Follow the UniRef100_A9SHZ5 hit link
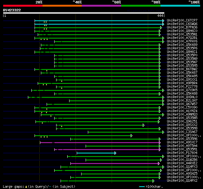The image size is (203, 189). pyautogui.click(x=182, y=174)
